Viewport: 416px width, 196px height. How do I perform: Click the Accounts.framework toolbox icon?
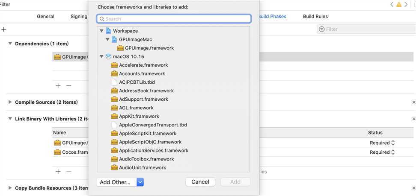(x=114, y=73)
